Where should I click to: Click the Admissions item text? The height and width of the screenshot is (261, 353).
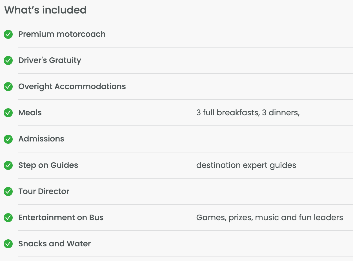[41, 139]
